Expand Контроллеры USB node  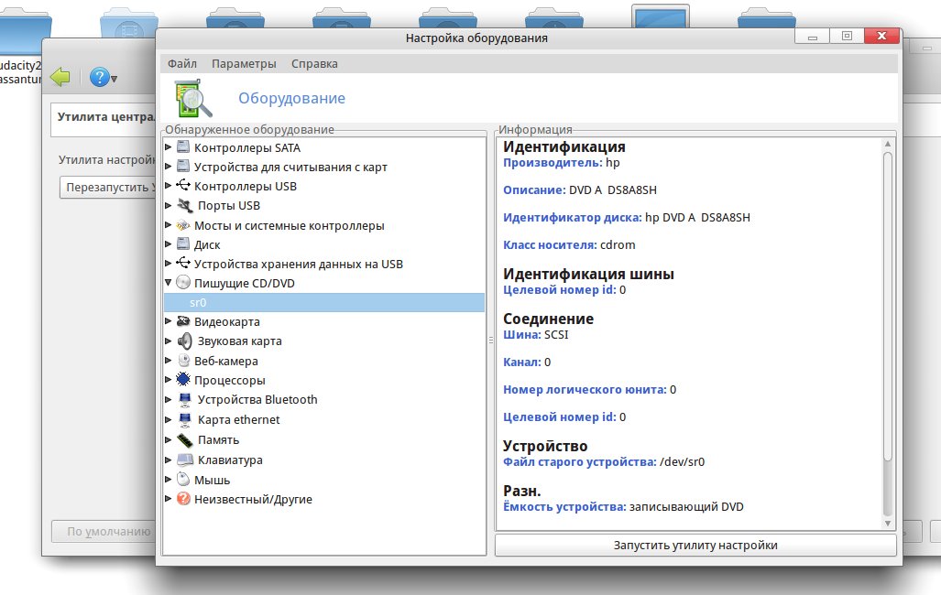pos(168,185)
